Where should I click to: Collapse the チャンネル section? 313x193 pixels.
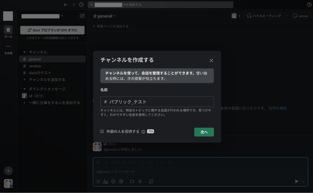(x=25, y=52)
